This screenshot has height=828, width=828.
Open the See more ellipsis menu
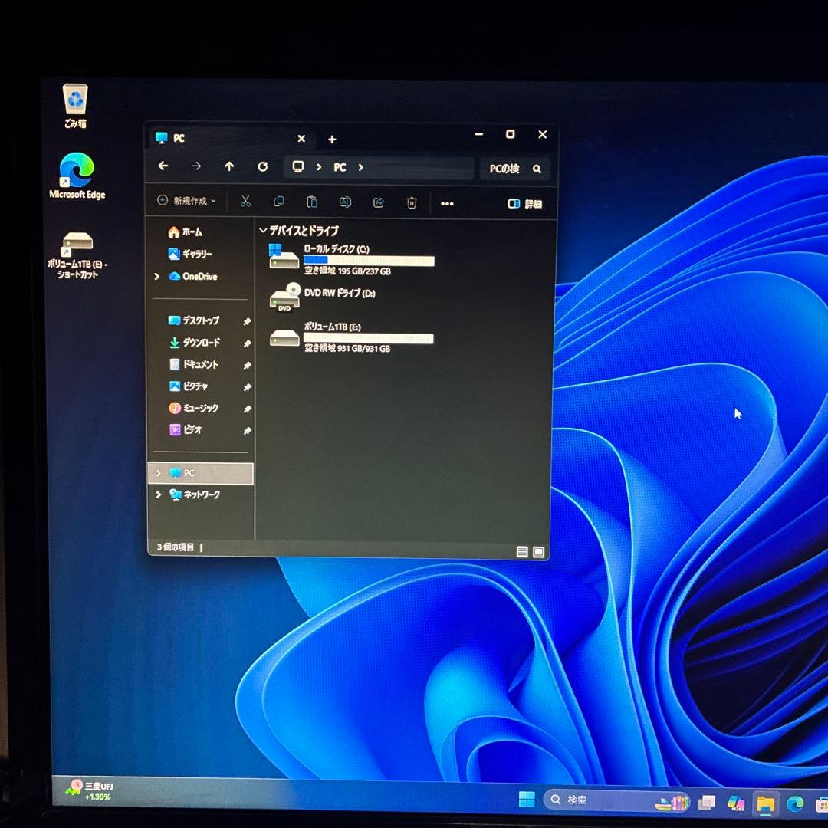coord(447,203)
